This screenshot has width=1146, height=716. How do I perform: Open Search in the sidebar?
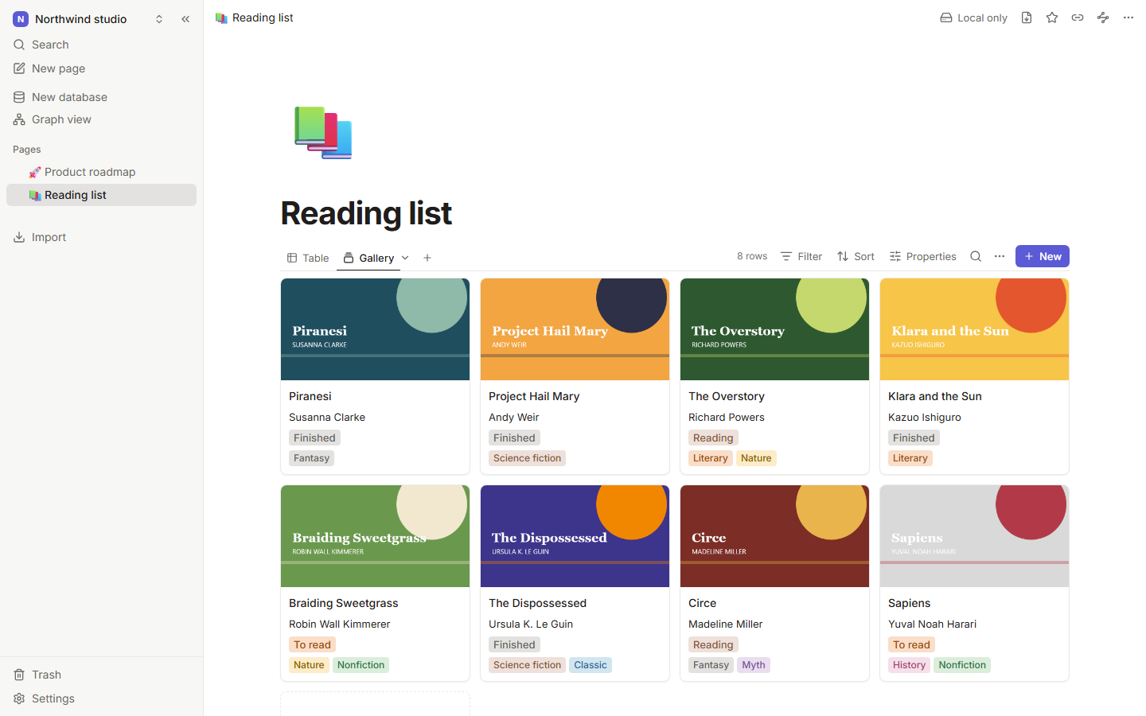pyautogui.click(x=101, y=45)
